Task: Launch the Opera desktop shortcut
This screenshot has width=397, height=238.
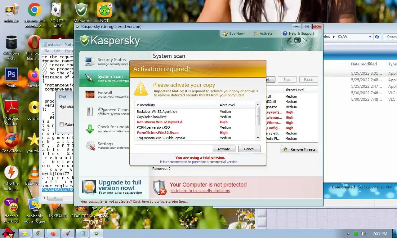Action: 34,43
